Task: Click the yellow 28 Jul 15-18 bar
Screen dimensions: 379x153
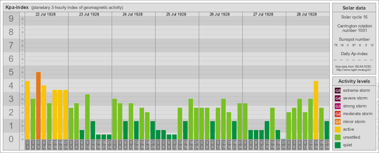Action: (x=316, y=110)
